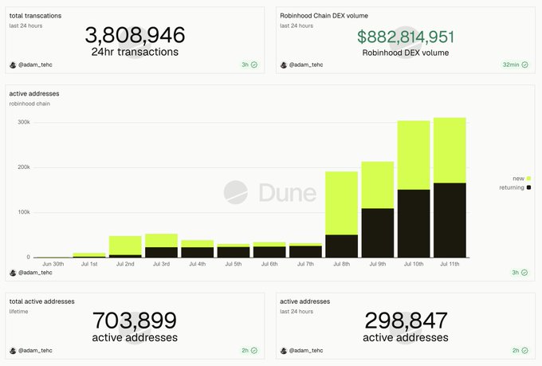Click the 'Jul 11th' axis label

[450, 264]
